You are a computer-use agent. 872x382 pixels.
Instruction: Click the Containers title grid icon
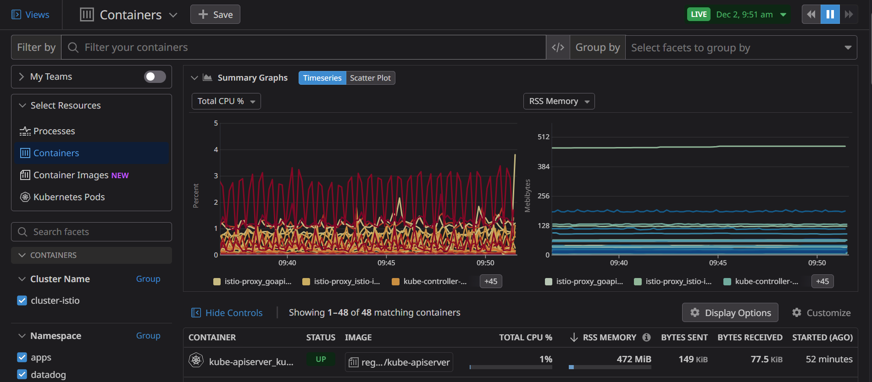pyautogui.click(x=87, y=15)
